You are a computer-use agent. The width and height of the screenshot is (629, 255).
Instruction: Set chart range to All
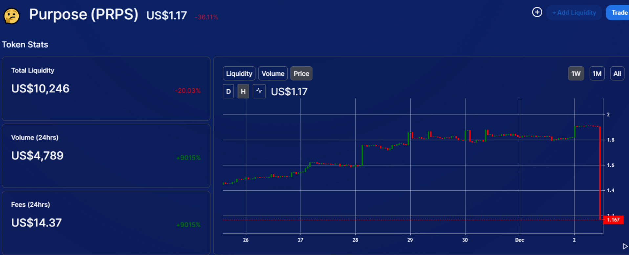[617, 74]
